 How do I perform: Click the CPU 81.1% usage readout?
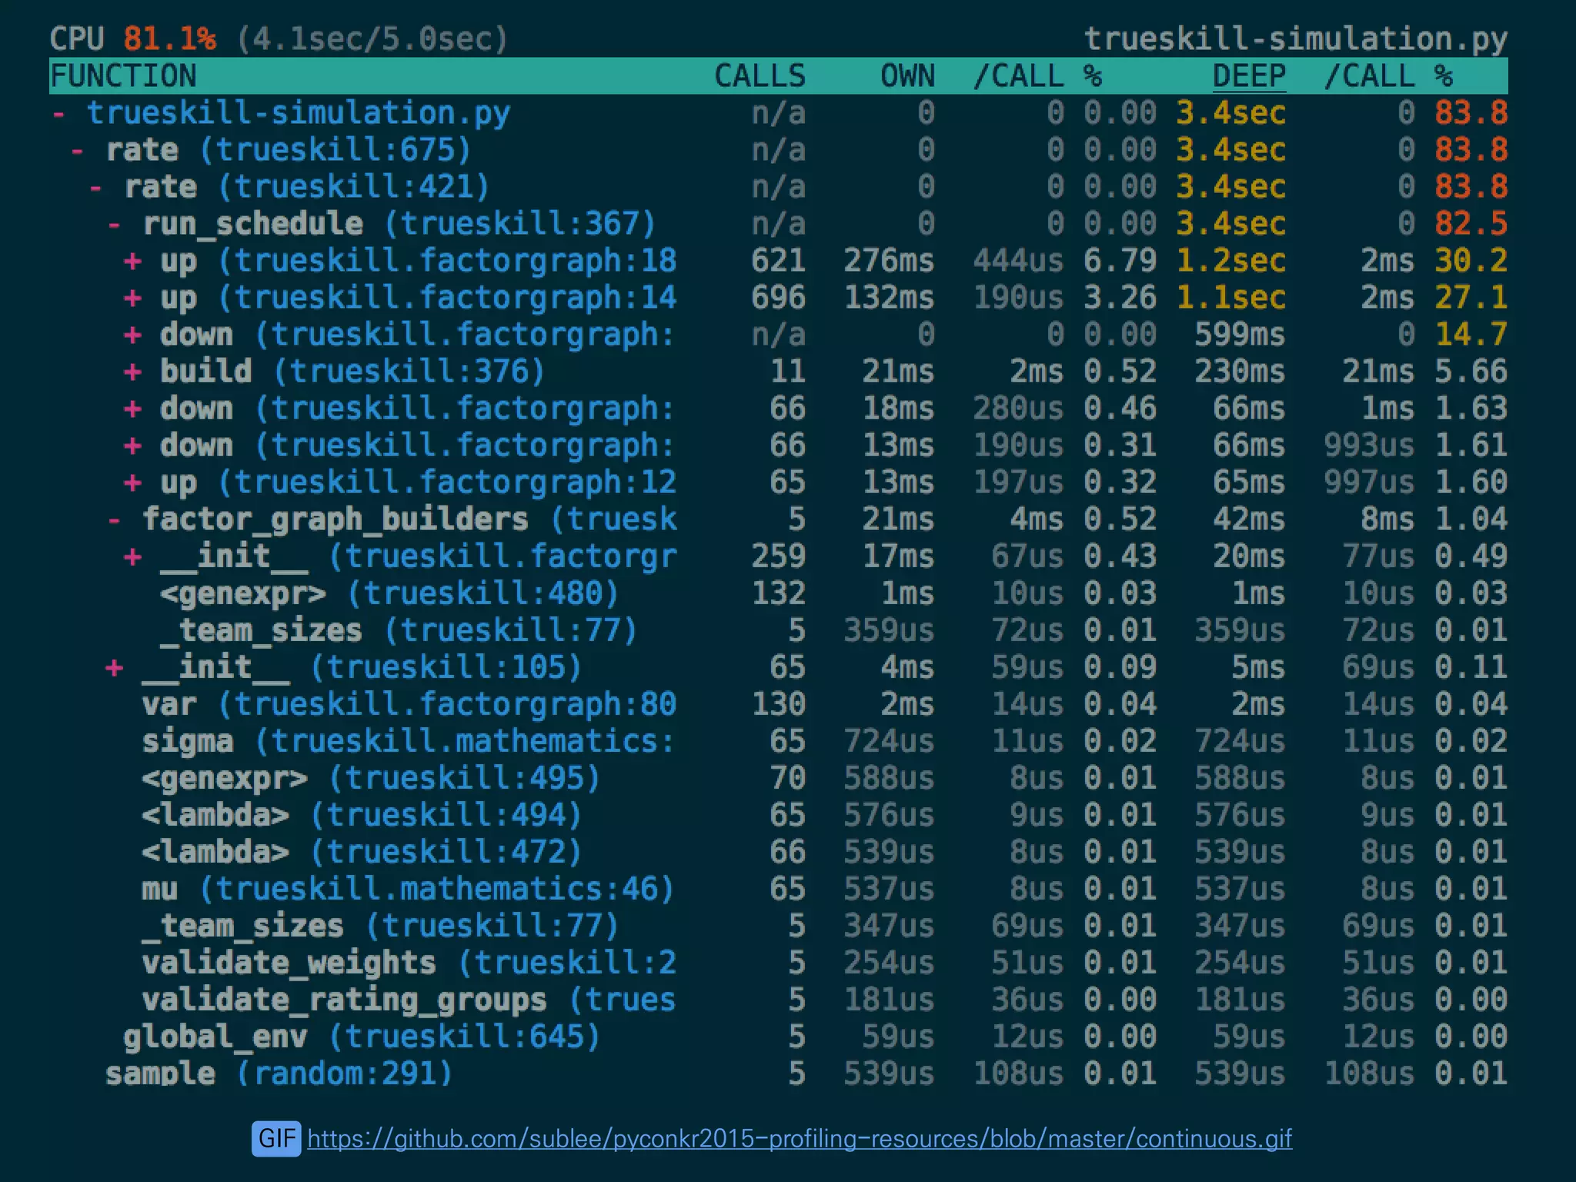coord(132,39)
